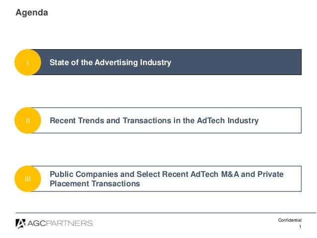The width and height of the screenshot is (317, 238).
Task: Click the AGC Partners logo mark
Action: click(20, 224)
